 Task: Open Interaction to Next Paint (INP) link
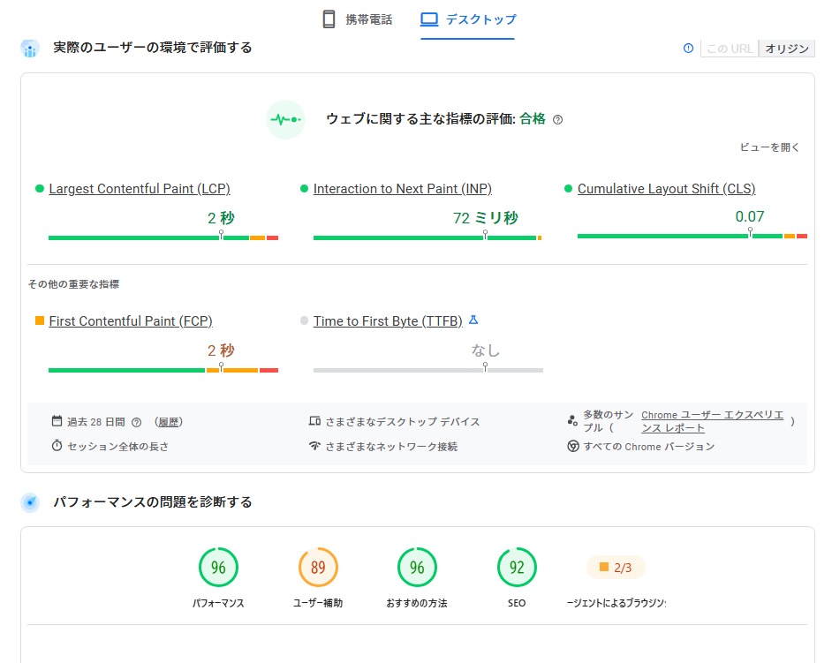tap(403, 189)
